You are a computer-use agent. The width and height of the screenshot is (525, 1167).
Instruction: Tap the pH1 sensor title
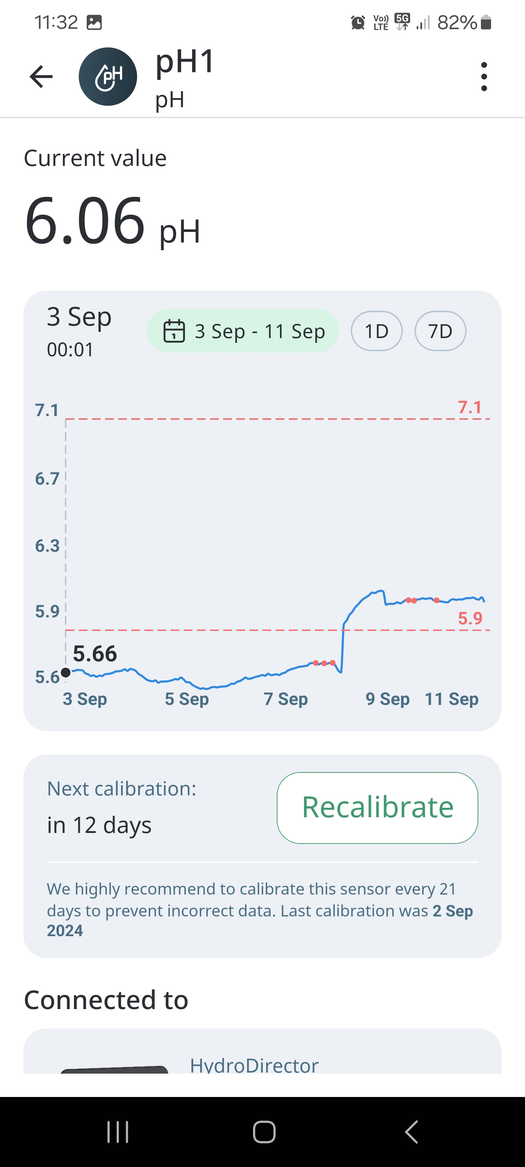[x=185, y=61]
